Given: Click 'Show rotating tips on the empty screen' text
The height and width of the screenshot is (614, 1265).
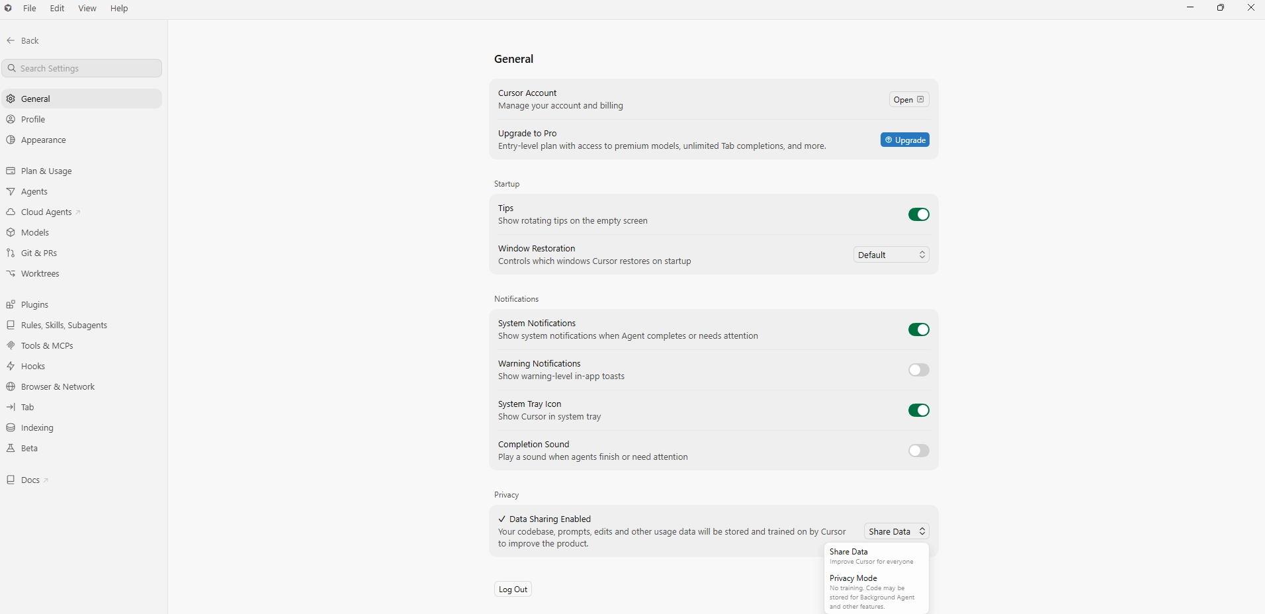Looking at the screenshot, I should (x=572, y=221).
